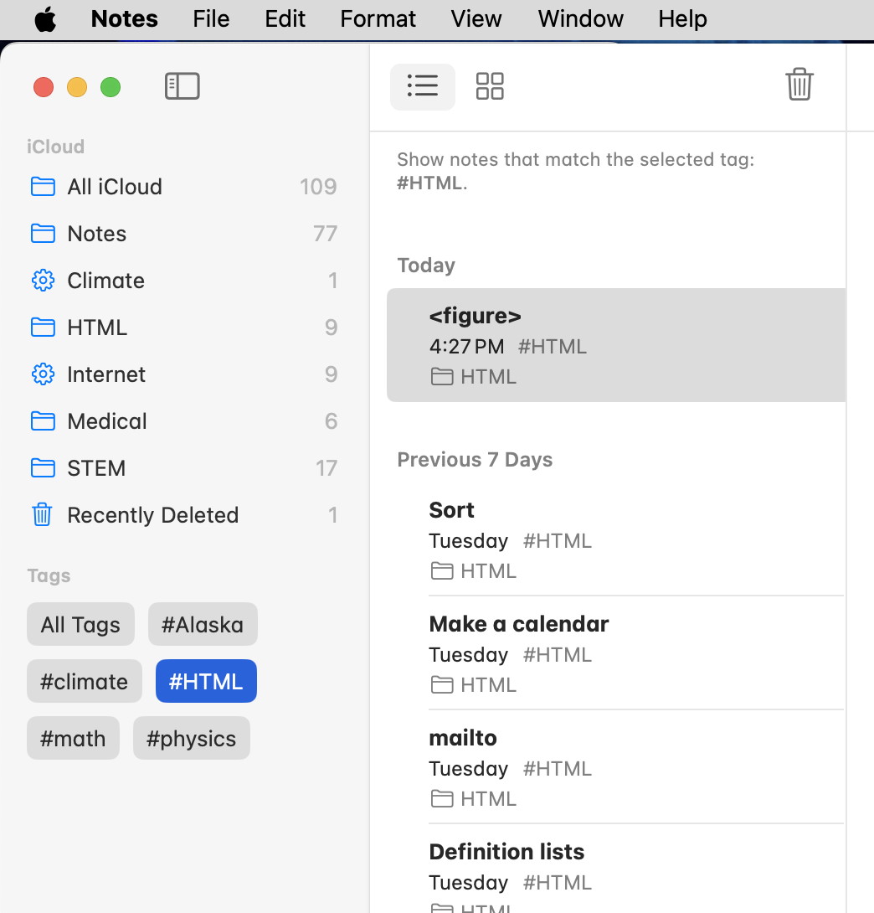
Task: Click the Tuesday date on mailto note
Action: 469,769
